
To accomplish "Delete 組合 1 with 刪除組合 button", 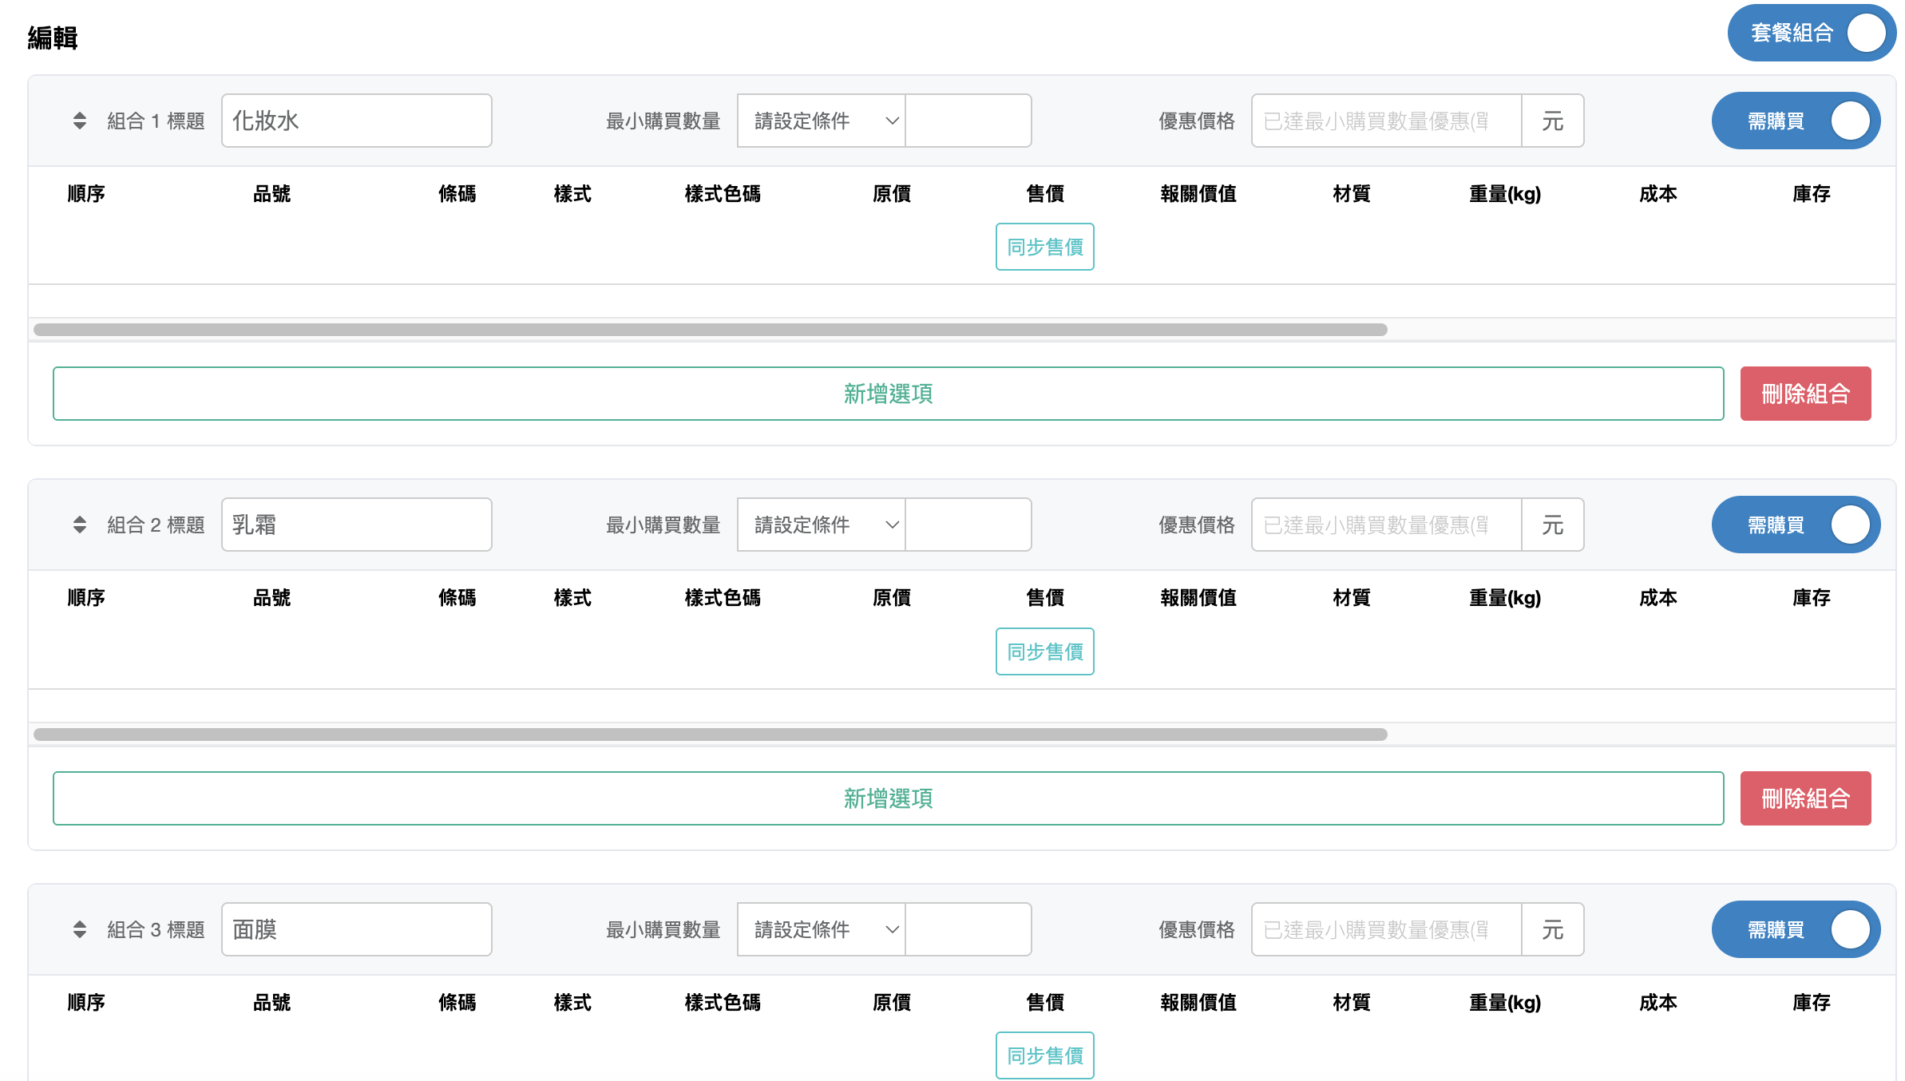I will [x=1805, y=394].
